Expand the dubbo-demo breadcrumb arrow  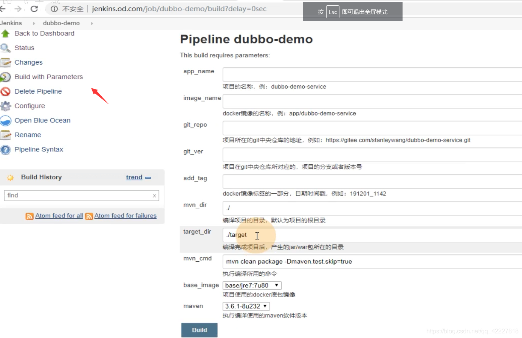92,23
